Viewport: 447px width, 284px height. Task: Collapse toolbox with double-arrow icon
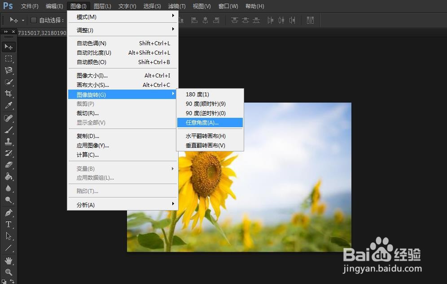click(6, 32)
